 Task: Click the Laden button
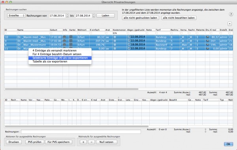click(105, 15)
